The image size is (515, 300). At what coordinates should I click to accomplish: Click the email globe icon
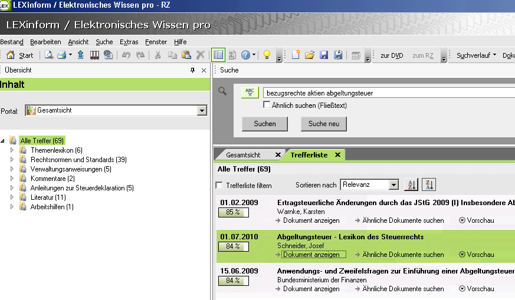coord(108,55)
